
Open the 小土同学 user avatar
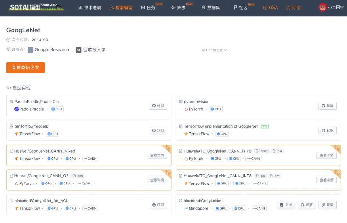(x=323, y=7)
